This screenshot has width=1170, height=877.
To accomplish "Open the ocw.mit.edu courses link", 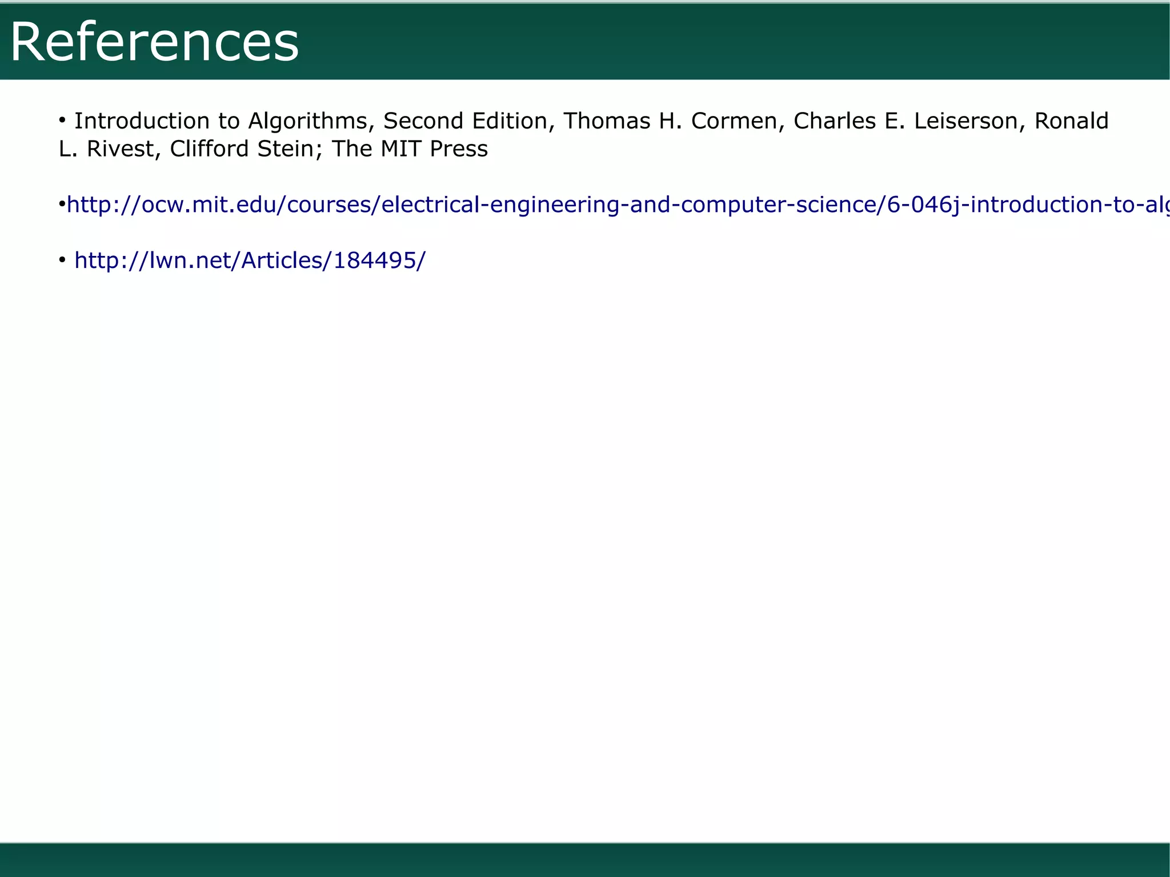I will pos(618,204).
